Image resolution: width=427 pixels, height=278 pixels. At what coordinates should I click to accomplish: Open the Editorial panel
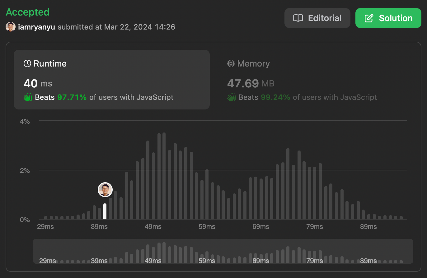[x=317, y=18]
